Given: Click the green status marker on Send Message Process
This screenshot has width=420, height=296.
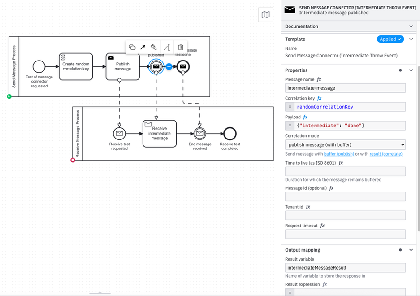Looking at the screenshot, I should 9,96.
